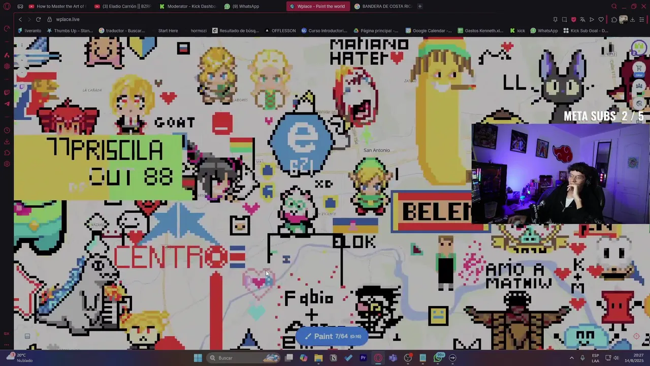The height and width of the screenshot is (366, 650).
Task: Open the Google Calendar bookmark
Action: pos(428,30)
